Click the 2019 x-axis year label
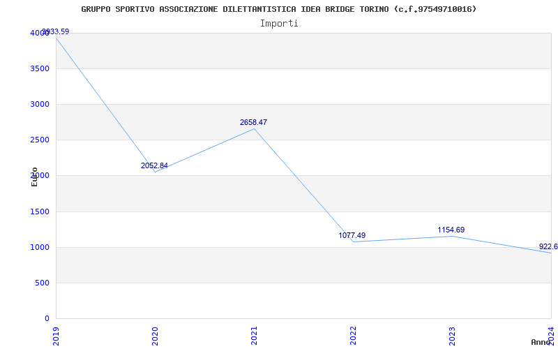This screenshot has height=349, width=558. pos(56,336)
